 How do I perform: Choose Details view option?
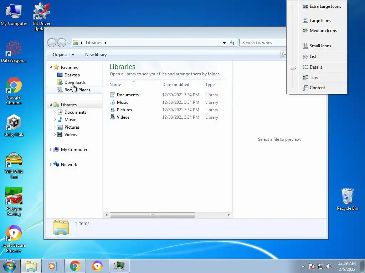point(322,67)
